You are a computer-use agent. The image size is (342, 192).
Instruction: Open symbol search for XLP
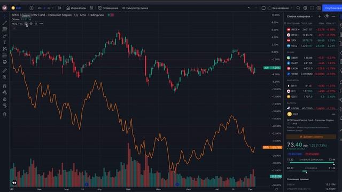coord(17,8)
